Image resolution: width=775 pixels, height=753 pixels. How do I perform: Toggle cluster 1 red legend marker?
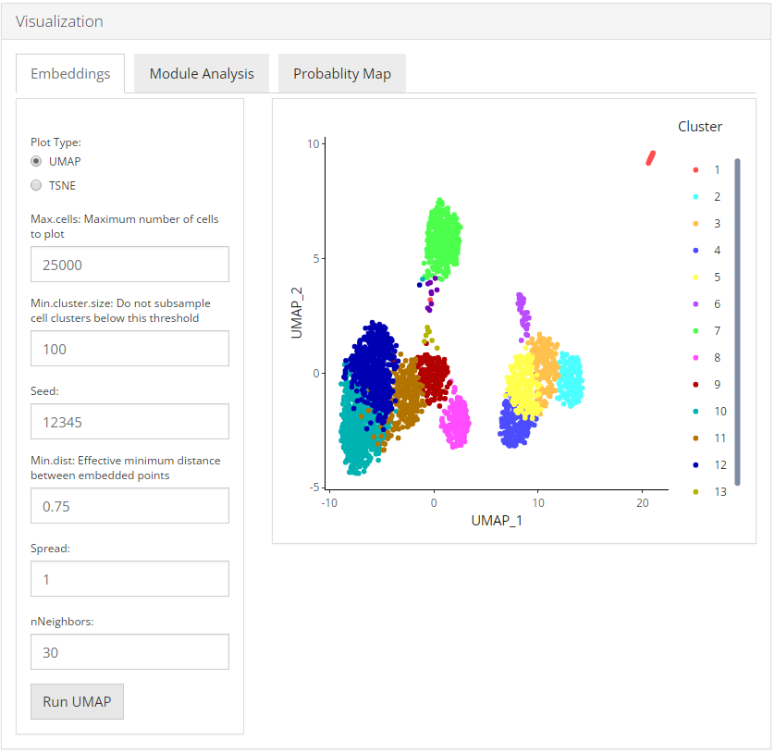[x=695, y=170]
